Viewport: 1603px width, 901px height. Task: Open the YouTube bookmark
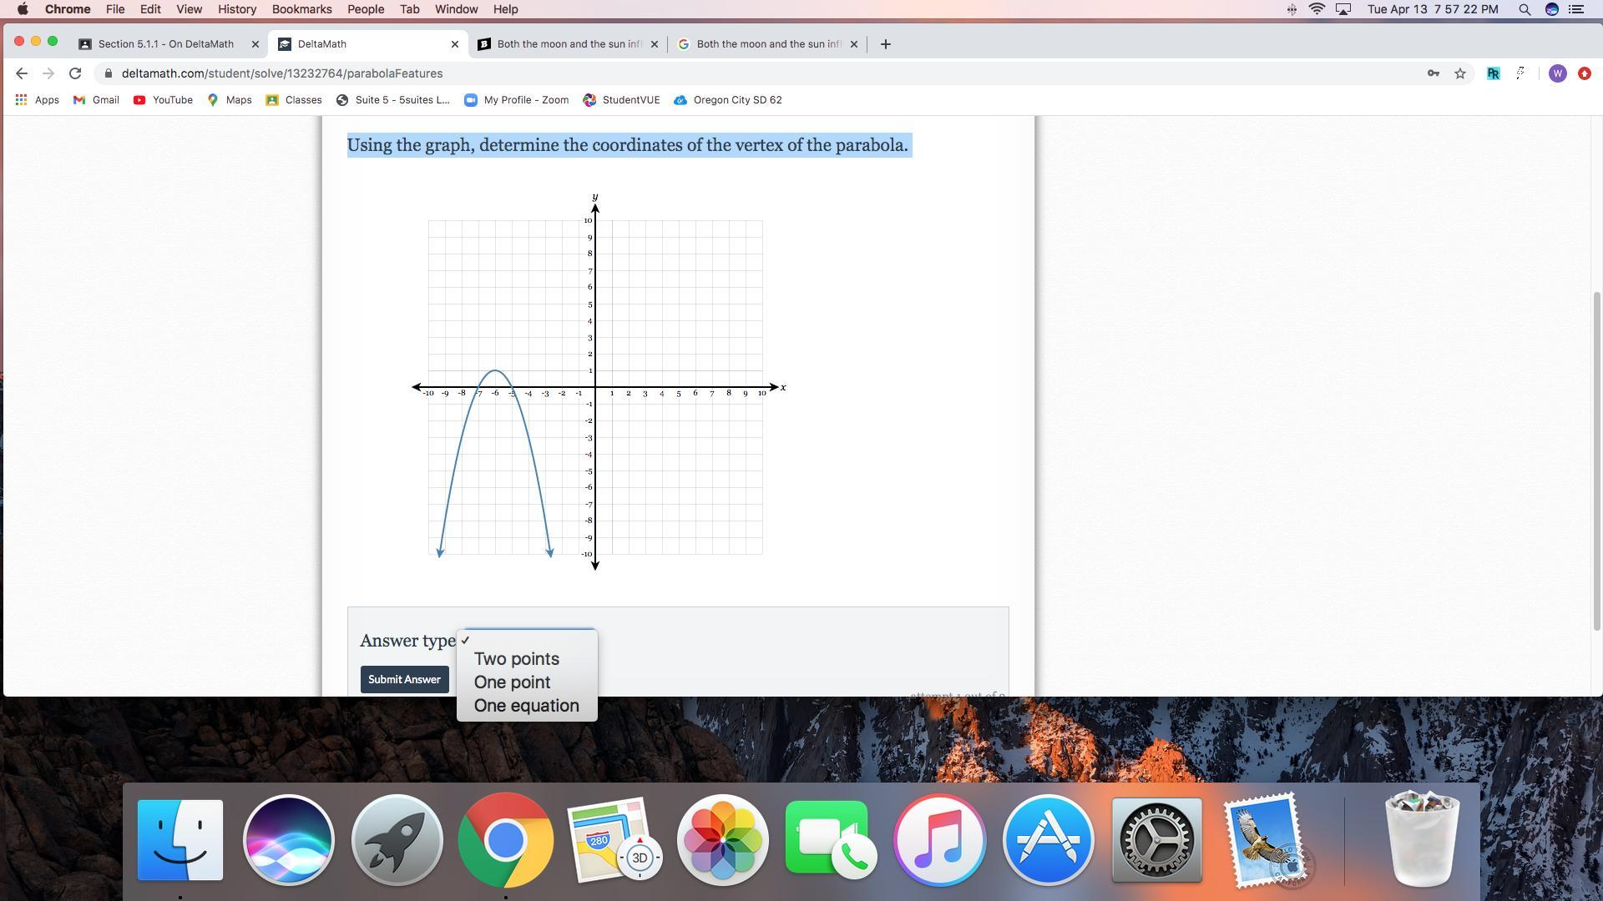[x=162, y=100]
